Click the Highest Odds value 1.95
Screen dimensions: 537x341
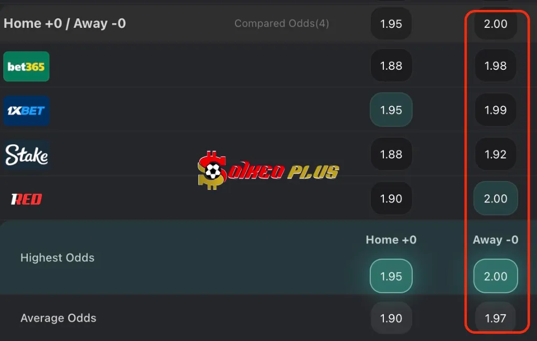391,276
